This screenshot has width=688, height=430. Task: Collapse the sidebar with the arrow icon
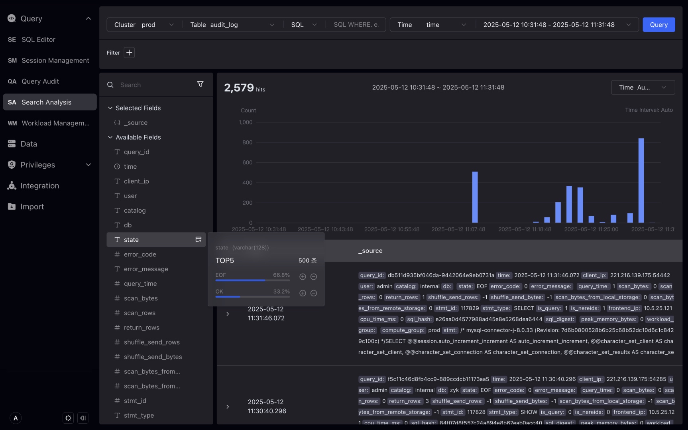click(x=83, y=418)
